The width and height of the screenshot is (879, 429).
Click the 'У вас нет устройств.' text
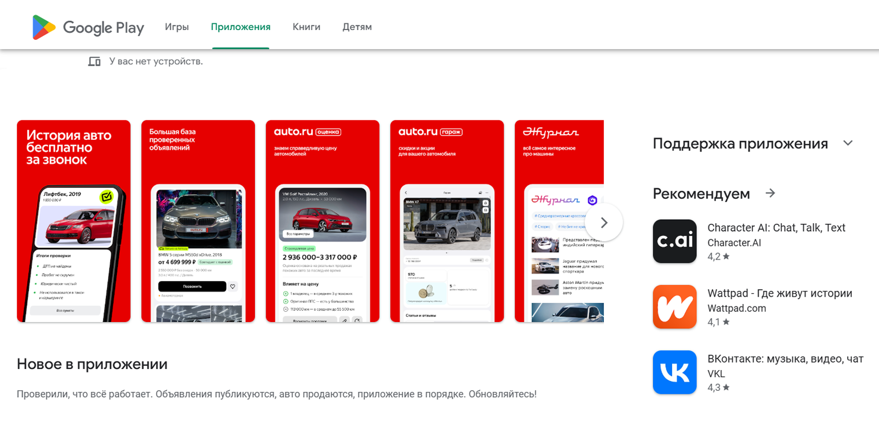tap(156, 61)
